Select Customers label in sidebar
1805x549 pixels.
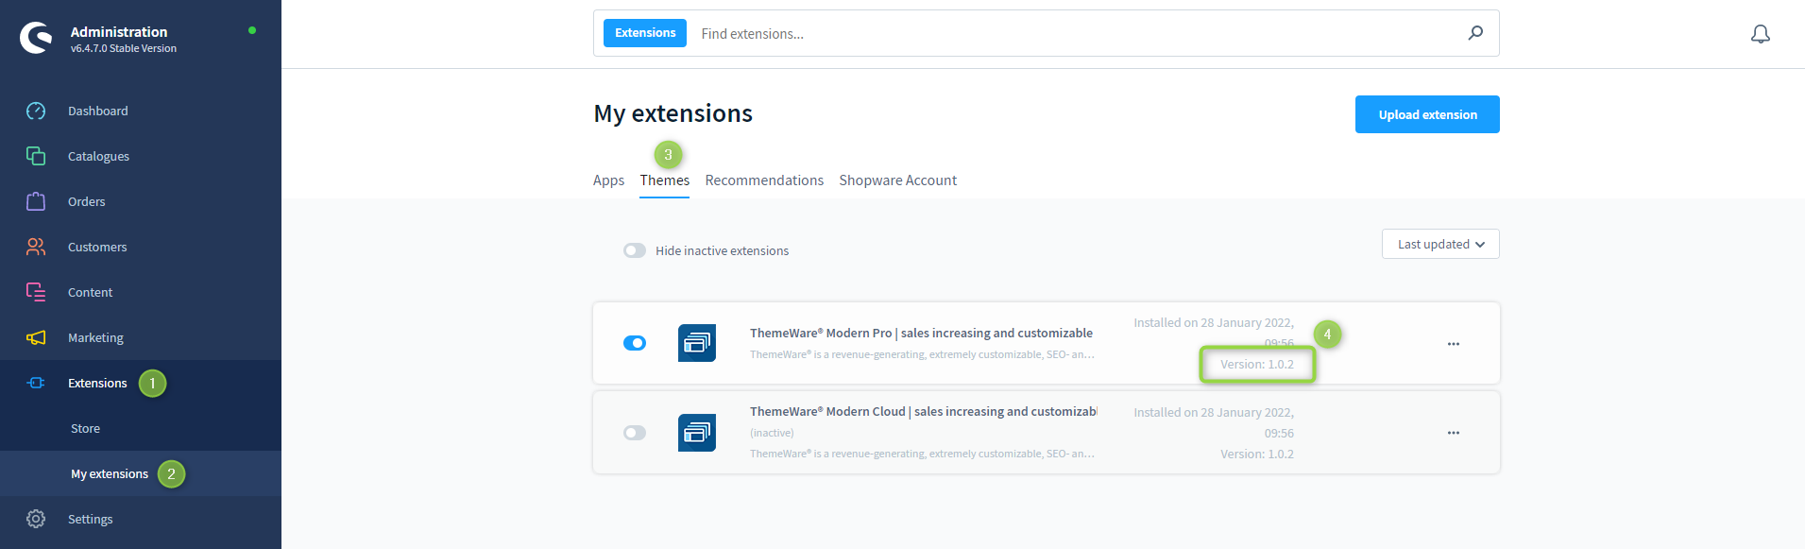(97, 248)
